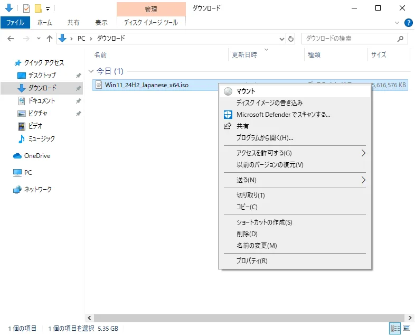The width and height of the screenshot is (415, 335).
Task: Click the horizontal scrollbar left arrow
Action: point(89,318)
